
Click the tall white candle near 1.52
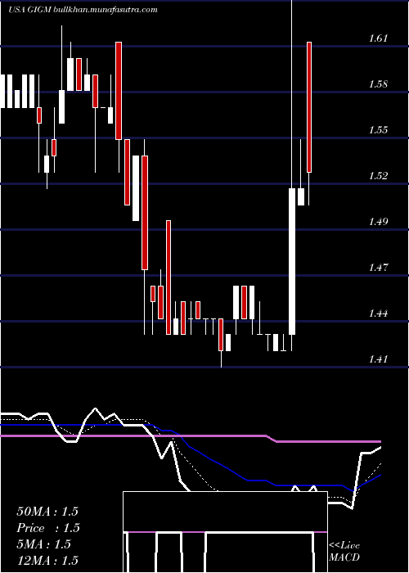(x=292, y=261)
